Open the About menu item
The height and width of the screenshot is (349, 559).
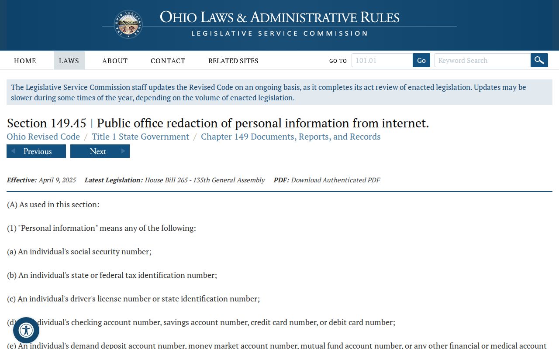(x=115, y=61)
